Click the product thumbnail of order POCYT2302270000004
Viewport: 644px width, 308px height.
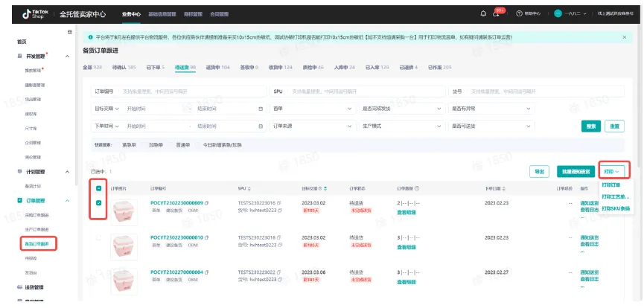click(124, 282)
